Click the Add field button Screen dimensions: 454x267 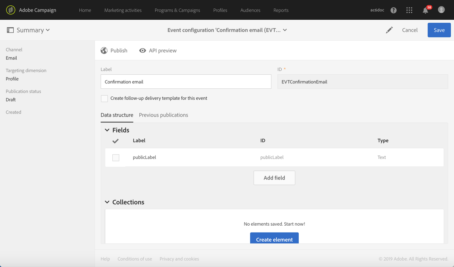click(274, 178)
